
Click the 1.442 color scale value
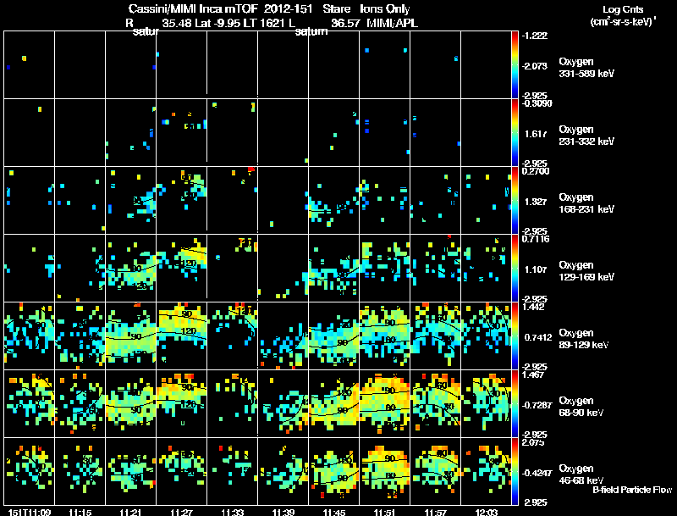[534, 307]
